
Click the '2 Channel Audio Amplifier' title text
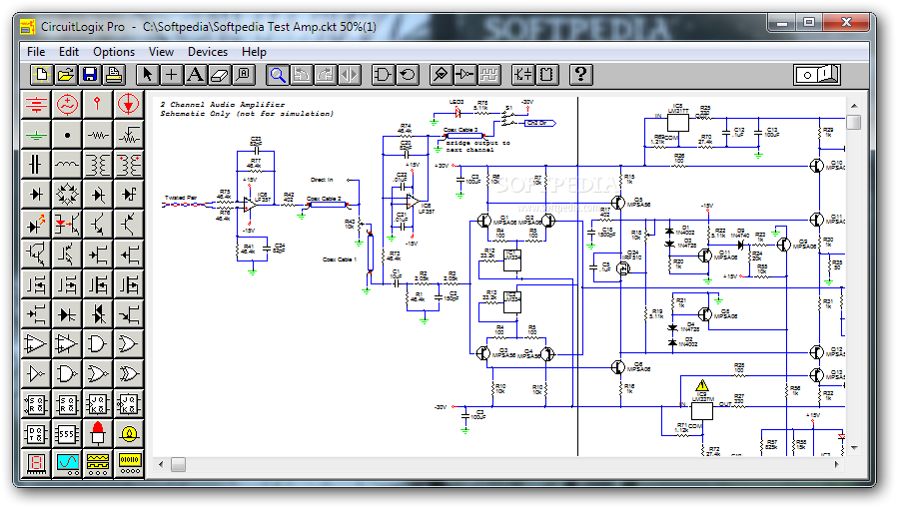pyautogui.click(x=222, y=105)
